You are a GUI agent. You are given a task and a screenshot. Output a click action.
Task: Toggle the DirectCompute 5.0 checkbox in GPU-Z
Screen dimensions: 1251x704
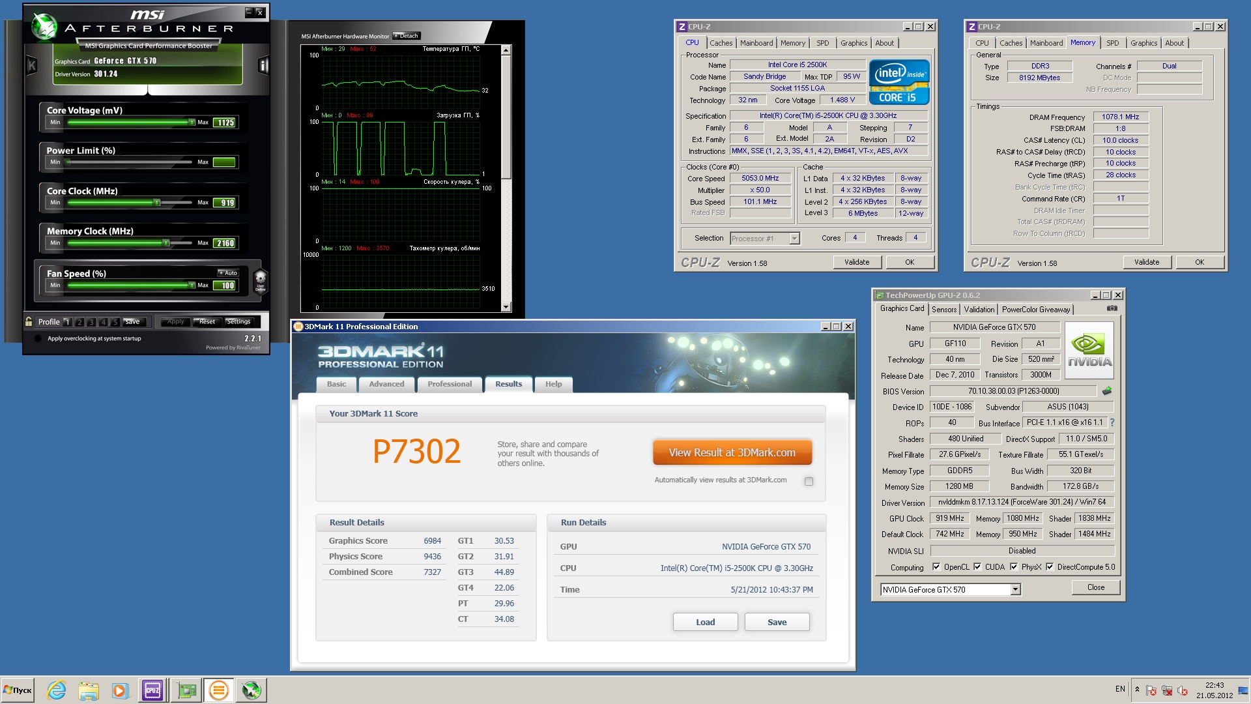tap(1050, 567)
